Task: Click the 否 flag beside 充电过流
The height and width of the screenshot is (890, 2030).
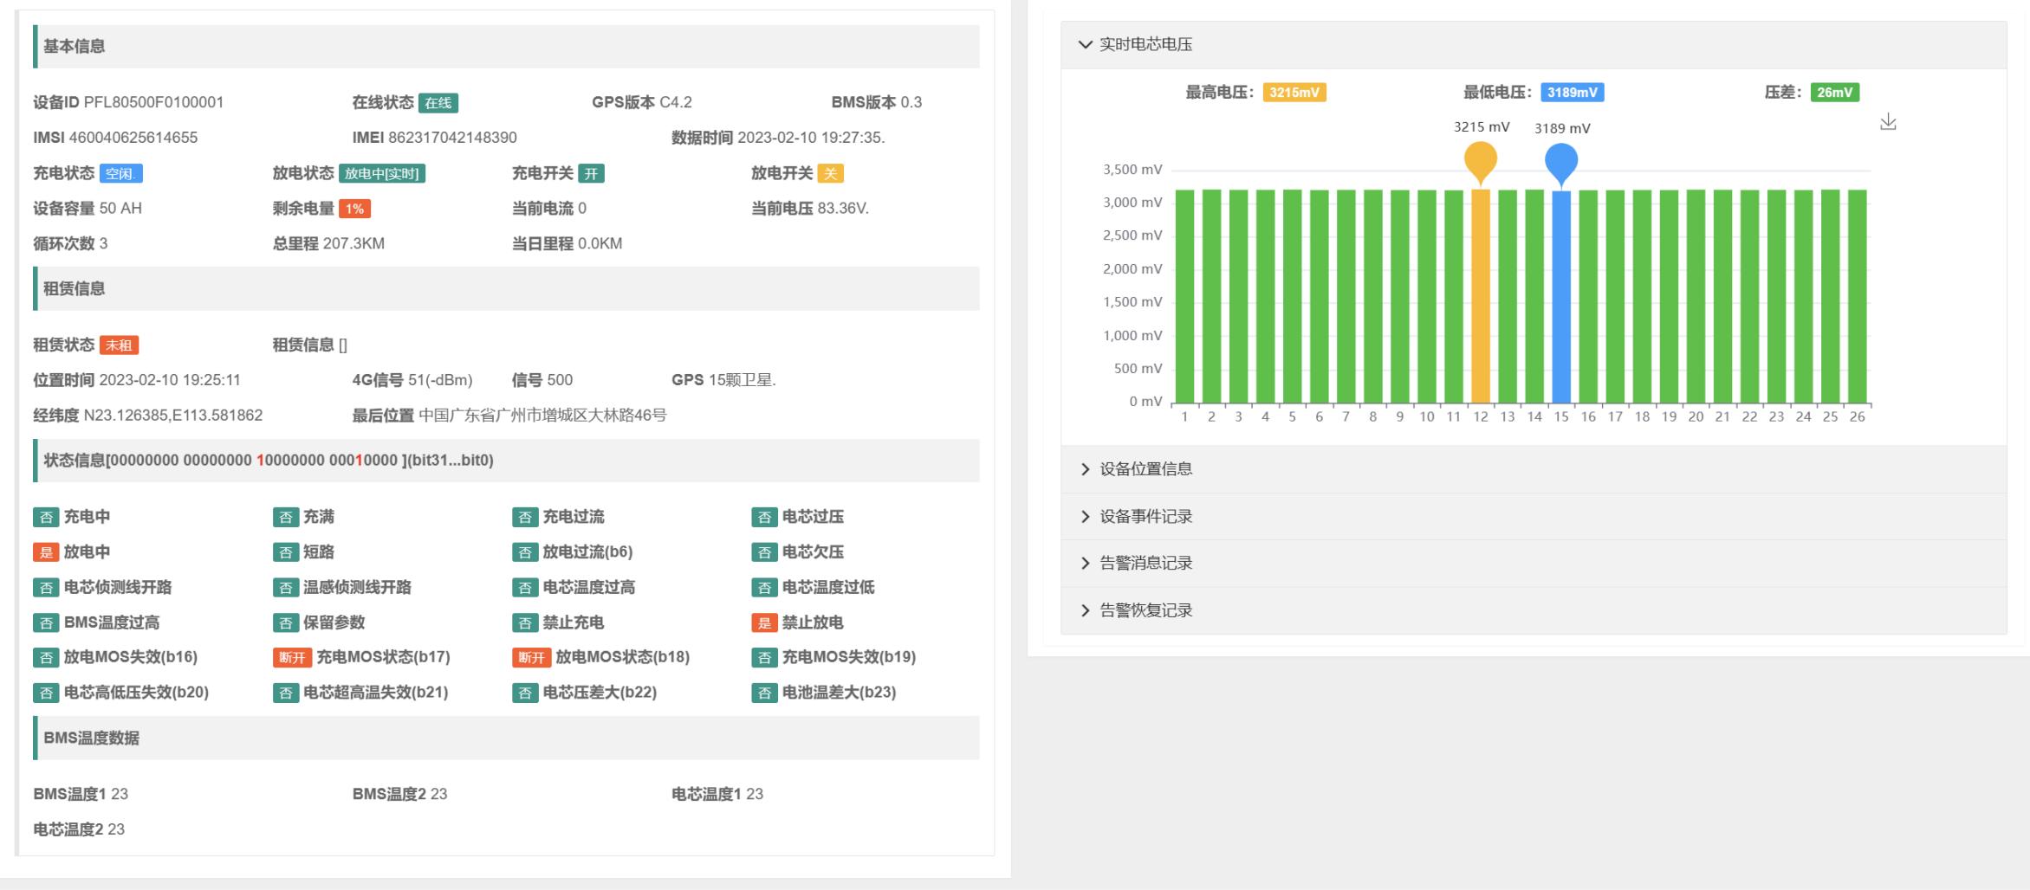Action: (525, 517)
